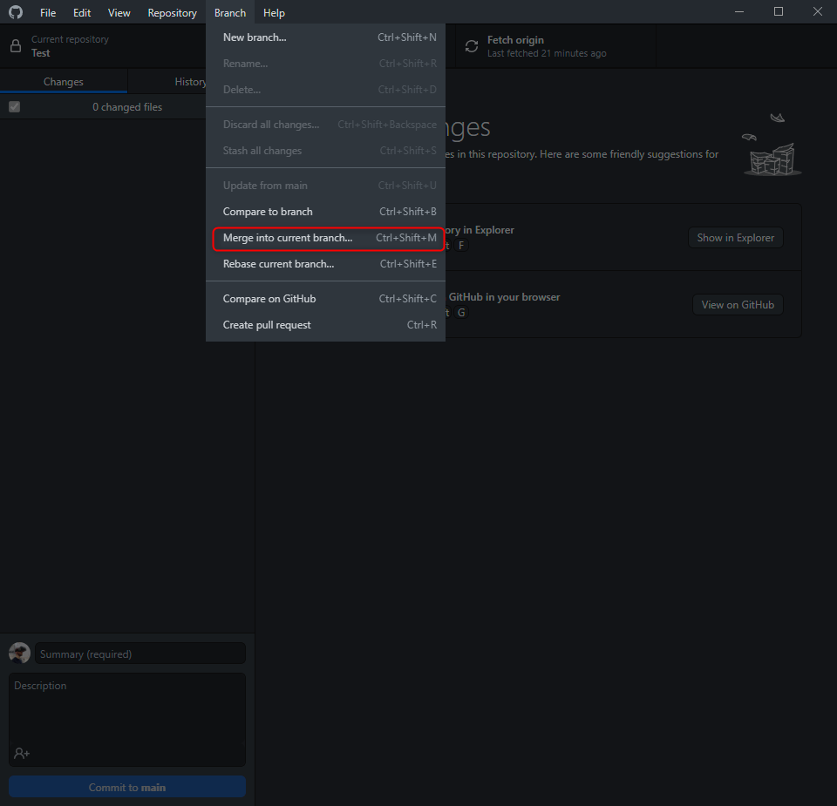Click the Summary input field
The height and width of the screenshot is (806, 837).
coord(139,654)
